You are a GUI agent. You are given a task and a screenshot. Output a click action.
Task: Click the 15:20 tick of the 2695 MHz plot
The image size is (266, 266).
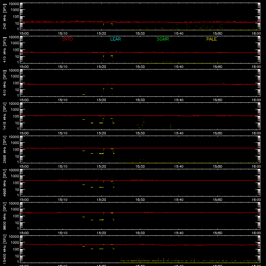[x=101, y=167]
